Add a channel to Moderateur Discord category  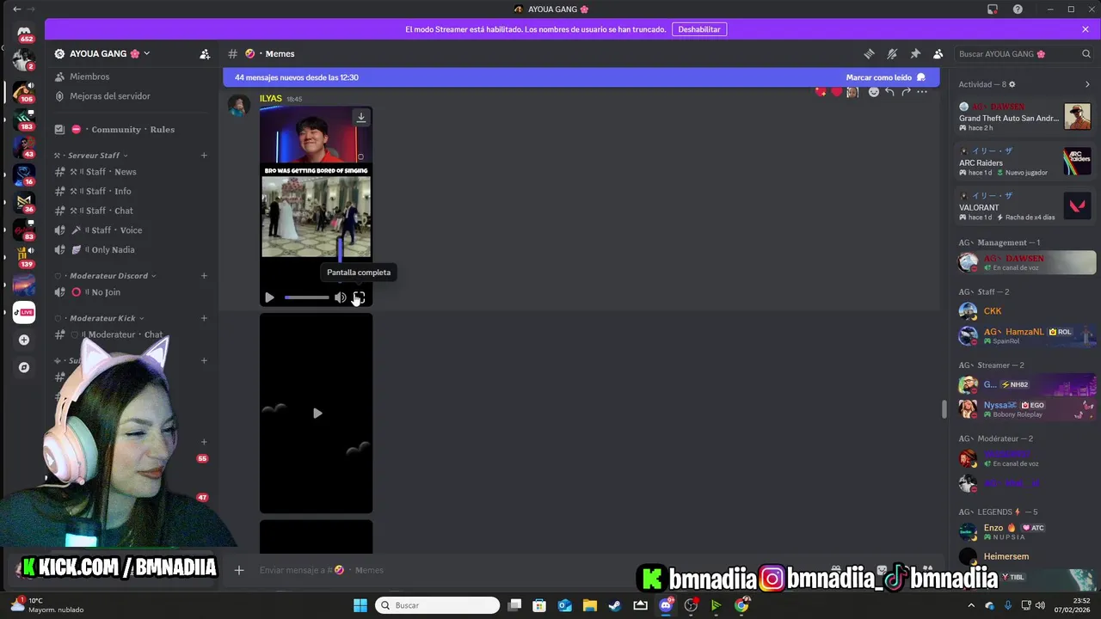204,276
